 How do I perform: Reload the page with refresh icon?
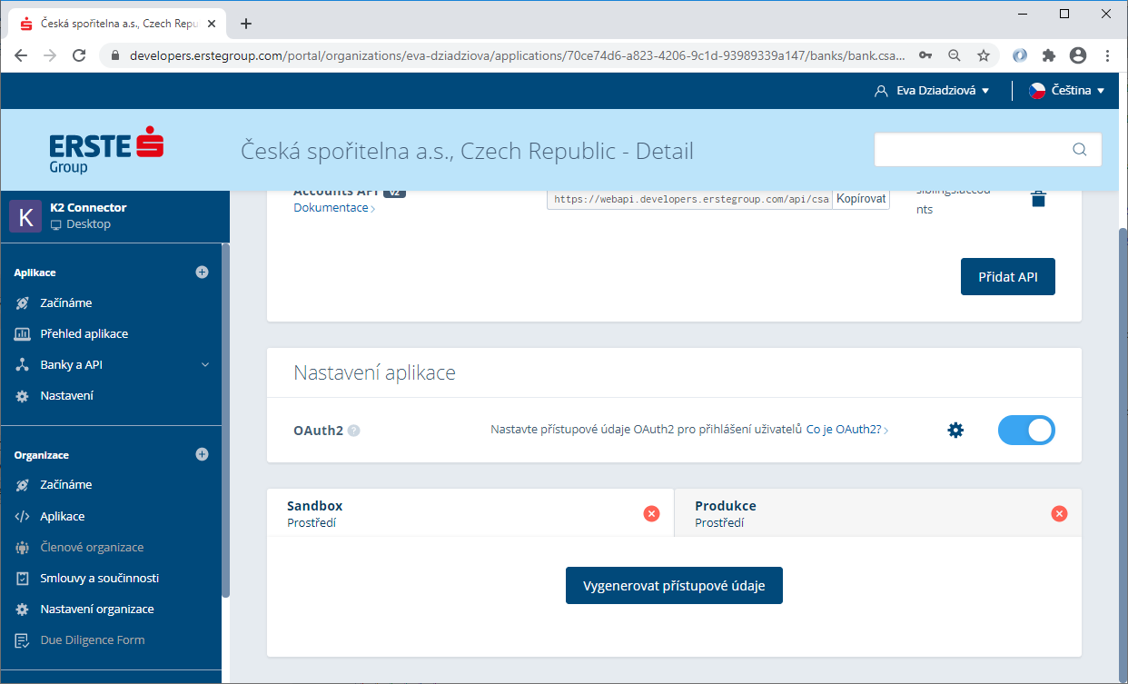coord(79,55)
